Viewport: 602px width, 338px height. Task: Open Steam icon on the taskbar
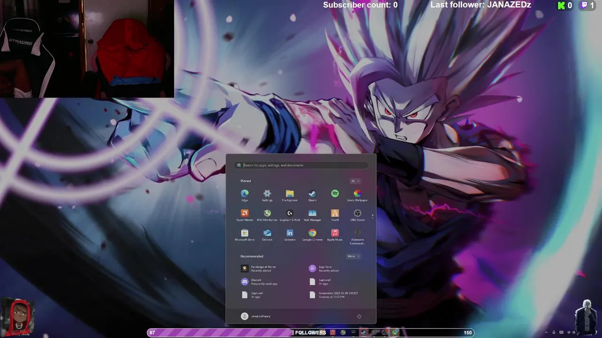tap(364, 332)
